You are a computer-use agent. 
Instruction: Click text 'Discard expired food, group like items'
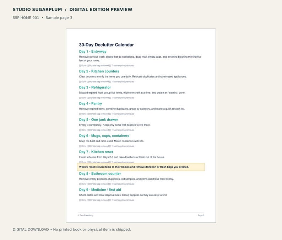(x=101, y=93)
